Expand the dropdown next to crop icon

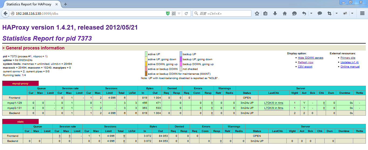point(336,13)
